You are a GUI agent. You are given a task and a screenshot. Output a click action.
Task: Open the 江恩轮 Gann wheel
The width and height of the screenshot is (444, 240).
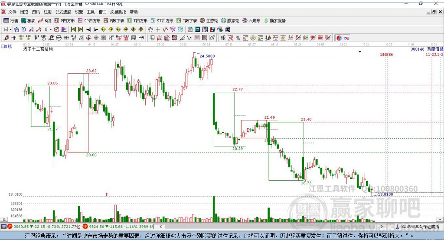(209, 21)
